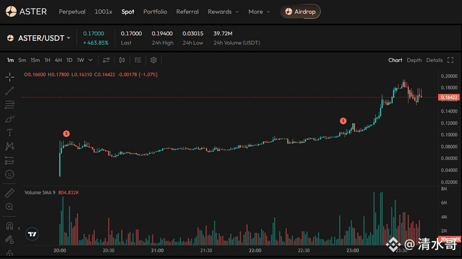Expand the Rewards menu
The height and width of the screenshot is (259, 462).
pyautogui.click(x=223, y=12)
